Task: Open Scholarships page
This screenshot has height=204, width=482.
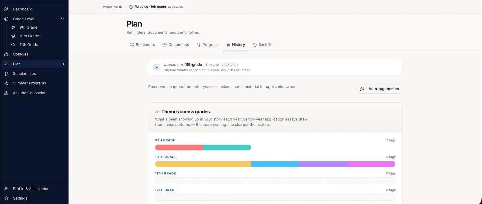Action: coord(34,74)
